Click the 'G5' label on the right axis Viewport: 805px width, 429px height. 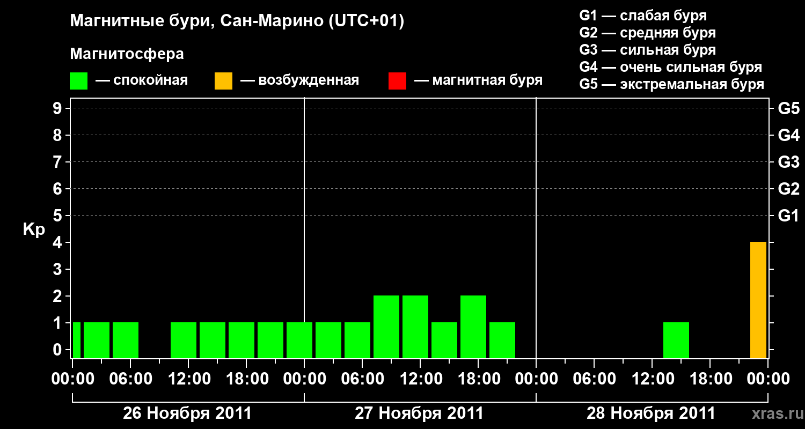pyautogui.click(x=789, y=108)
